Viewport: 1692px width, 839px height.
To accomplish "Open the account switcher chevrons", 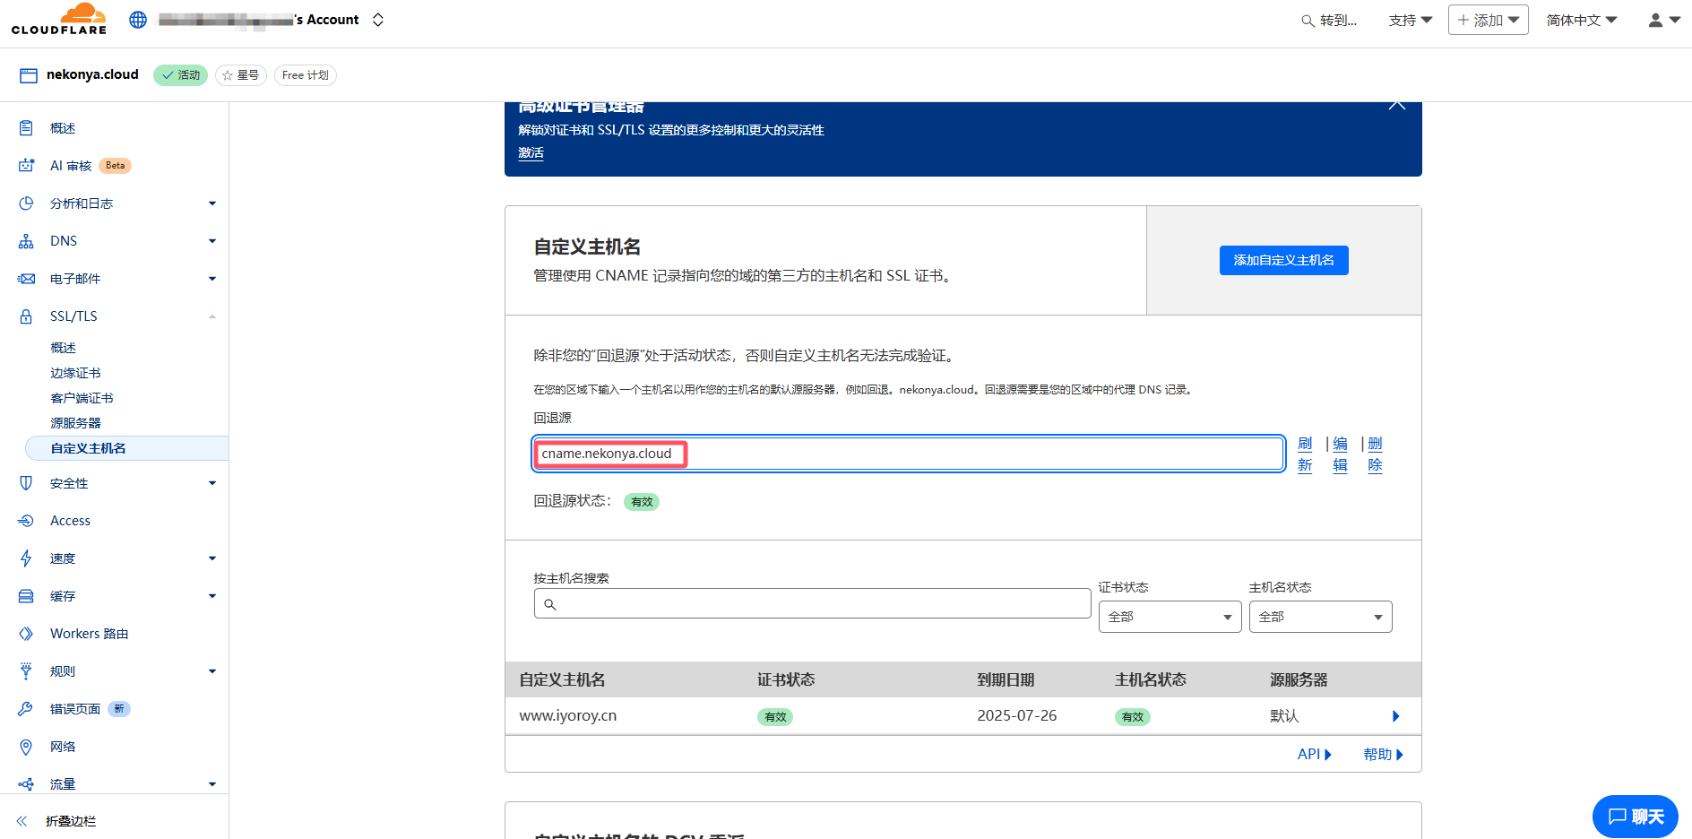I will [x=378, y=20].
